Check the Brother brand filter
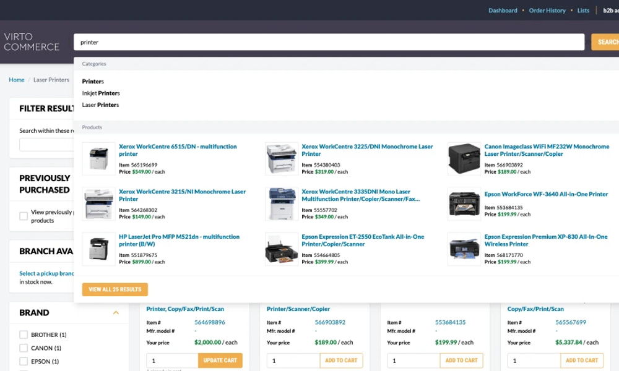Screen dimensions: 619x371 tap(24, 335)
